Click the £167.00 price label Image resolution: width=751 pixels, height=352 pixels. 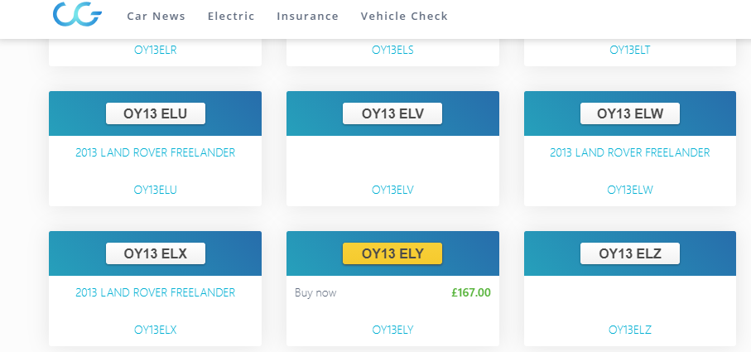[470, 292]
